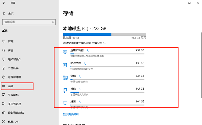Select 屏幕 settings page
The width and height of the screenshot is (202, 125).
tap(11, 41)
